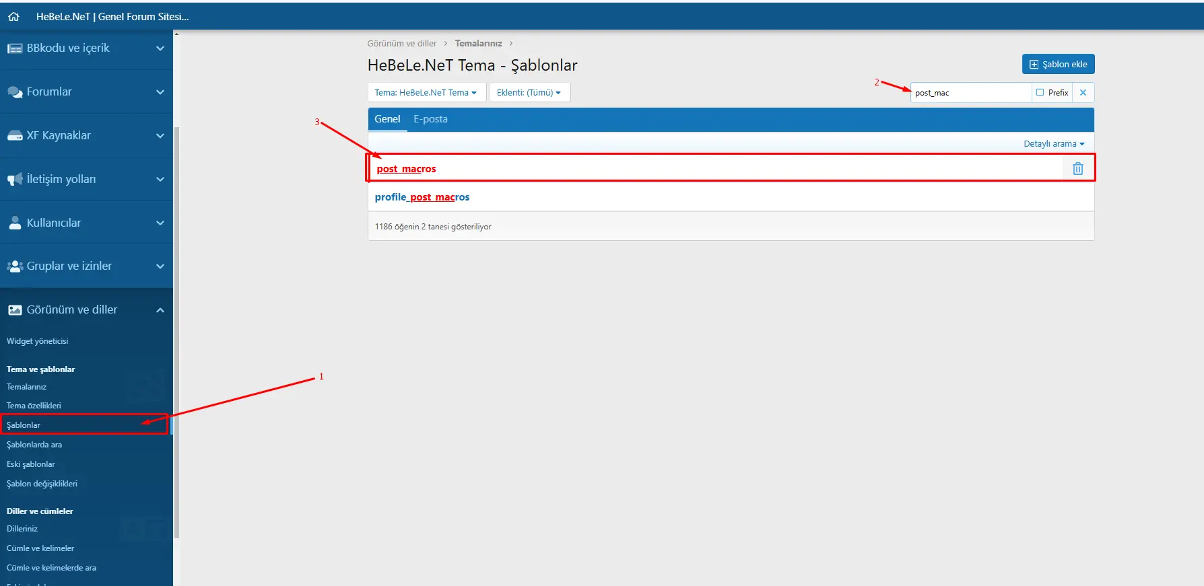Expand the Forumlar section chevron
1204x586 pixels.
(x=160, y=92)
